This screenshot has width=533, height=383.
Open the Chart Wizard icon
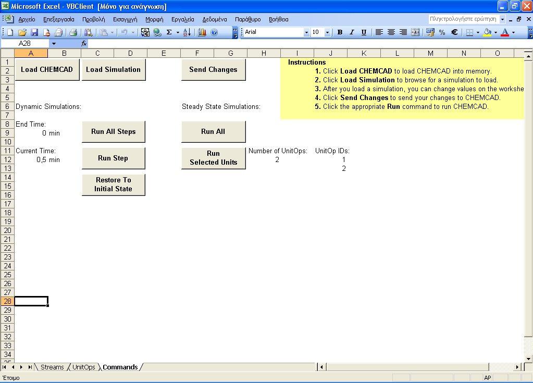pyautogui.click(x=202, y=32)
